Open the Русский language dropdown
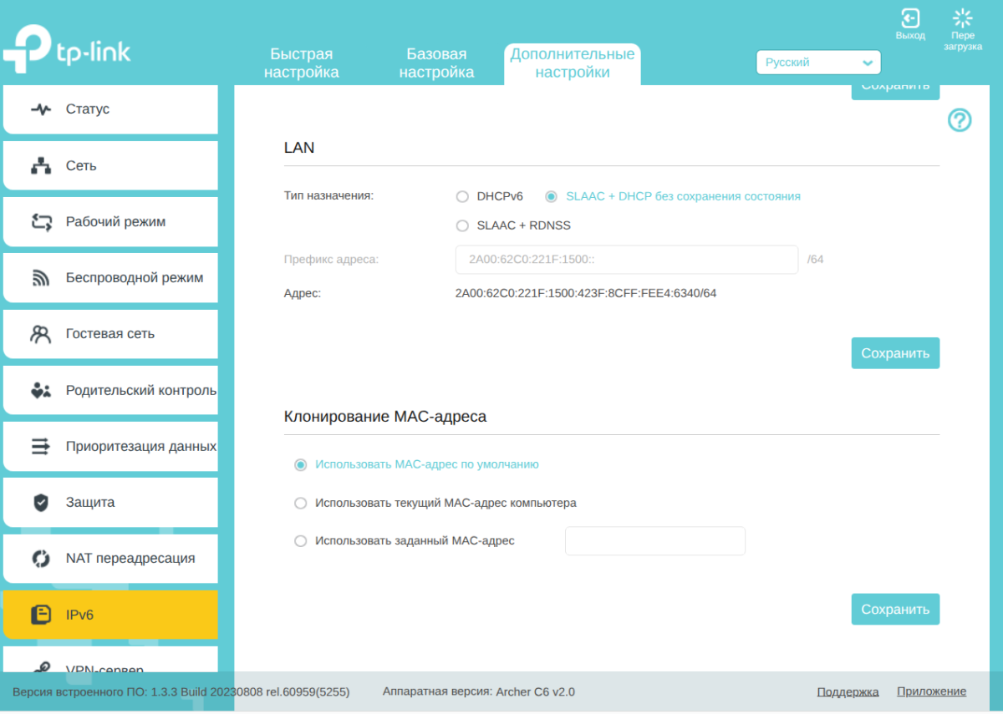Viewport: 1003px width, 714px height. click(x=818, y=62)
